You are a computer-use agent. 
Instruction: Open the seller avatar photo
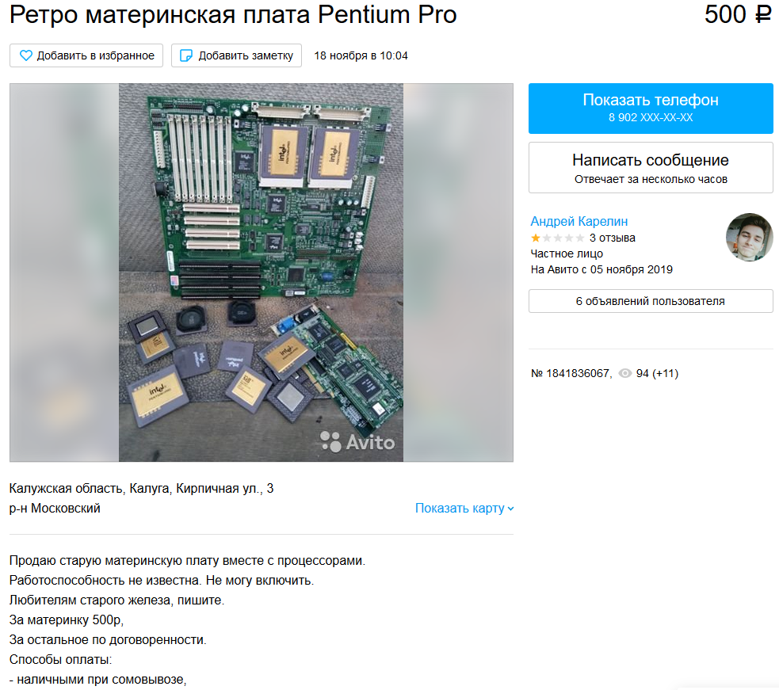[749, 238]
